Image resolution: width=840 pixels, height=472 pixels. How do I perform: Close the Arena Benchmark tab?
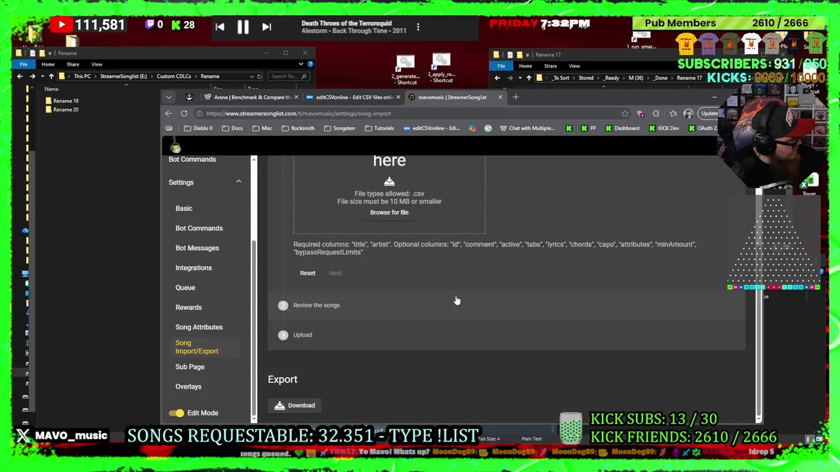click(x=296, y=97)
